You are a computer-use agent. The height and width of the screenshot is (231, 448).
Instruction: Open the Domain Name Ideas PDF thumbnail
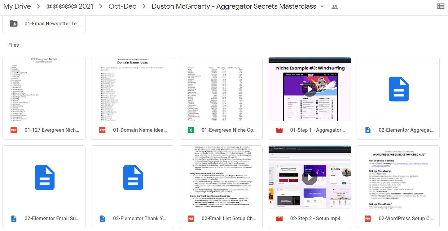133,89
